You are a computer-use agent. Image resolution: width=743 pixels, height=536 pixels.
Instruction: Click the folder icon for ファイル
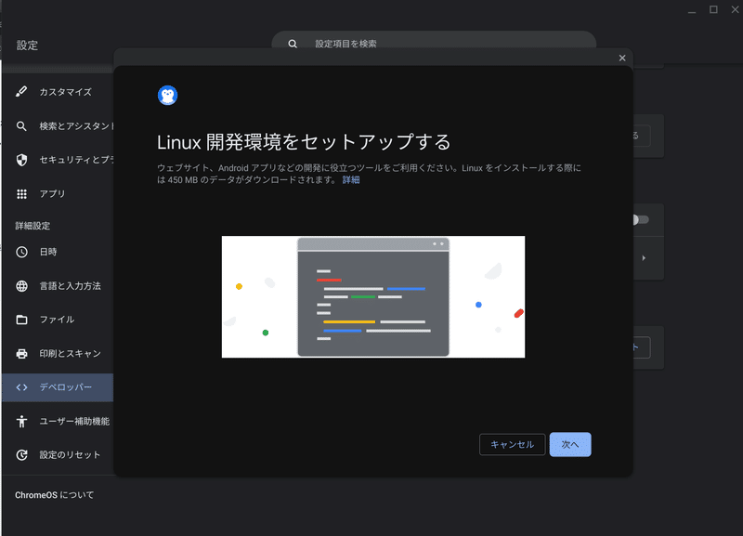pyautogui.click(x=21, y=320)
